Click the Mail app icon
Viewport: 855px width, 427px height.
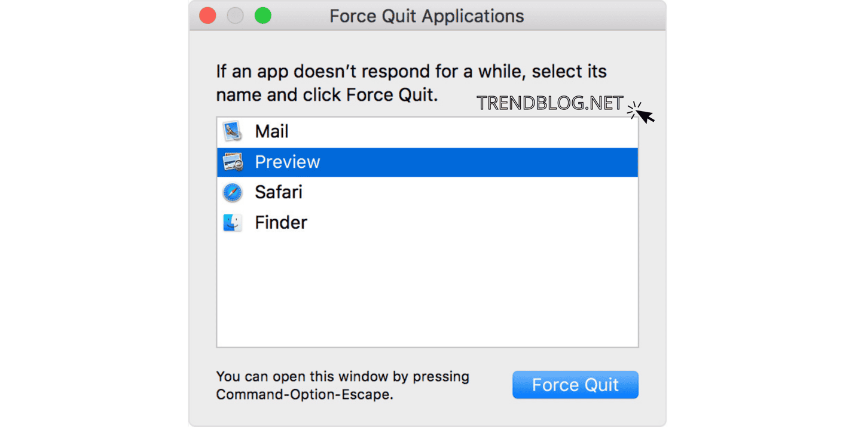pyautogui.click(x=233, y=131)
